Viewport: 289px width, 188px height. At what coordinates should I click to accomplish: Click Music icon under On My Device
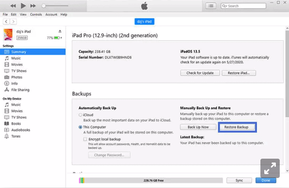(x=7, y=105)
